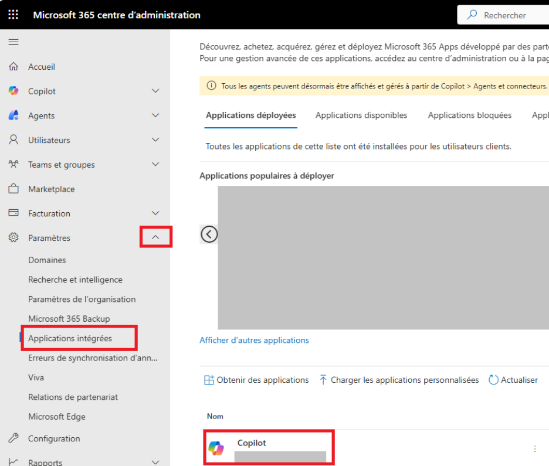Click the popular applications carousel banner
Screen dimensions: 549x466
(x=384, y=257)
